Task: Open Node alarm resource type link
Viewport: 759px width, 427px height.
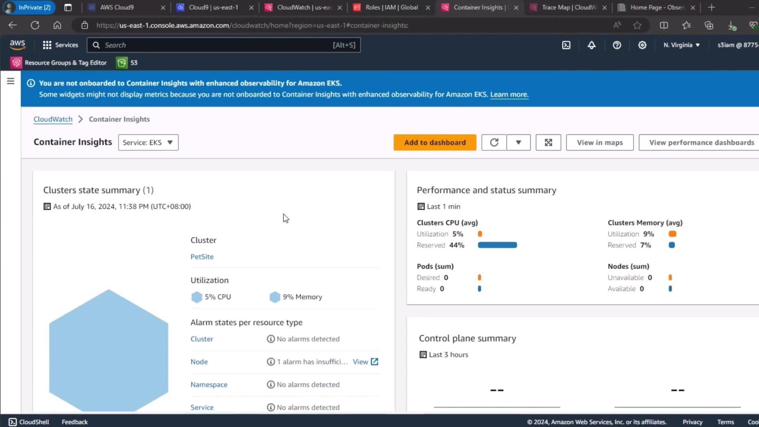Action: [x=199, y=362]
